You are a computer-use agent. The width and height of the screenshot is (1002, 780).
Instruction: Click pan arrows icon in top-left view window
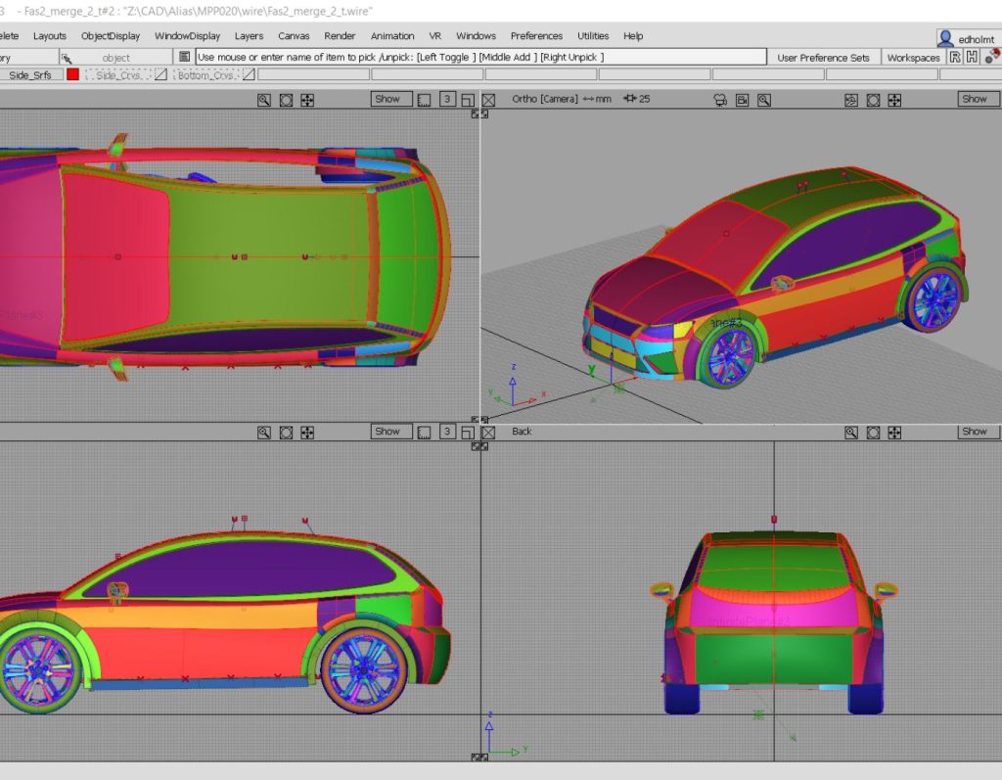(x=307, y=100)
